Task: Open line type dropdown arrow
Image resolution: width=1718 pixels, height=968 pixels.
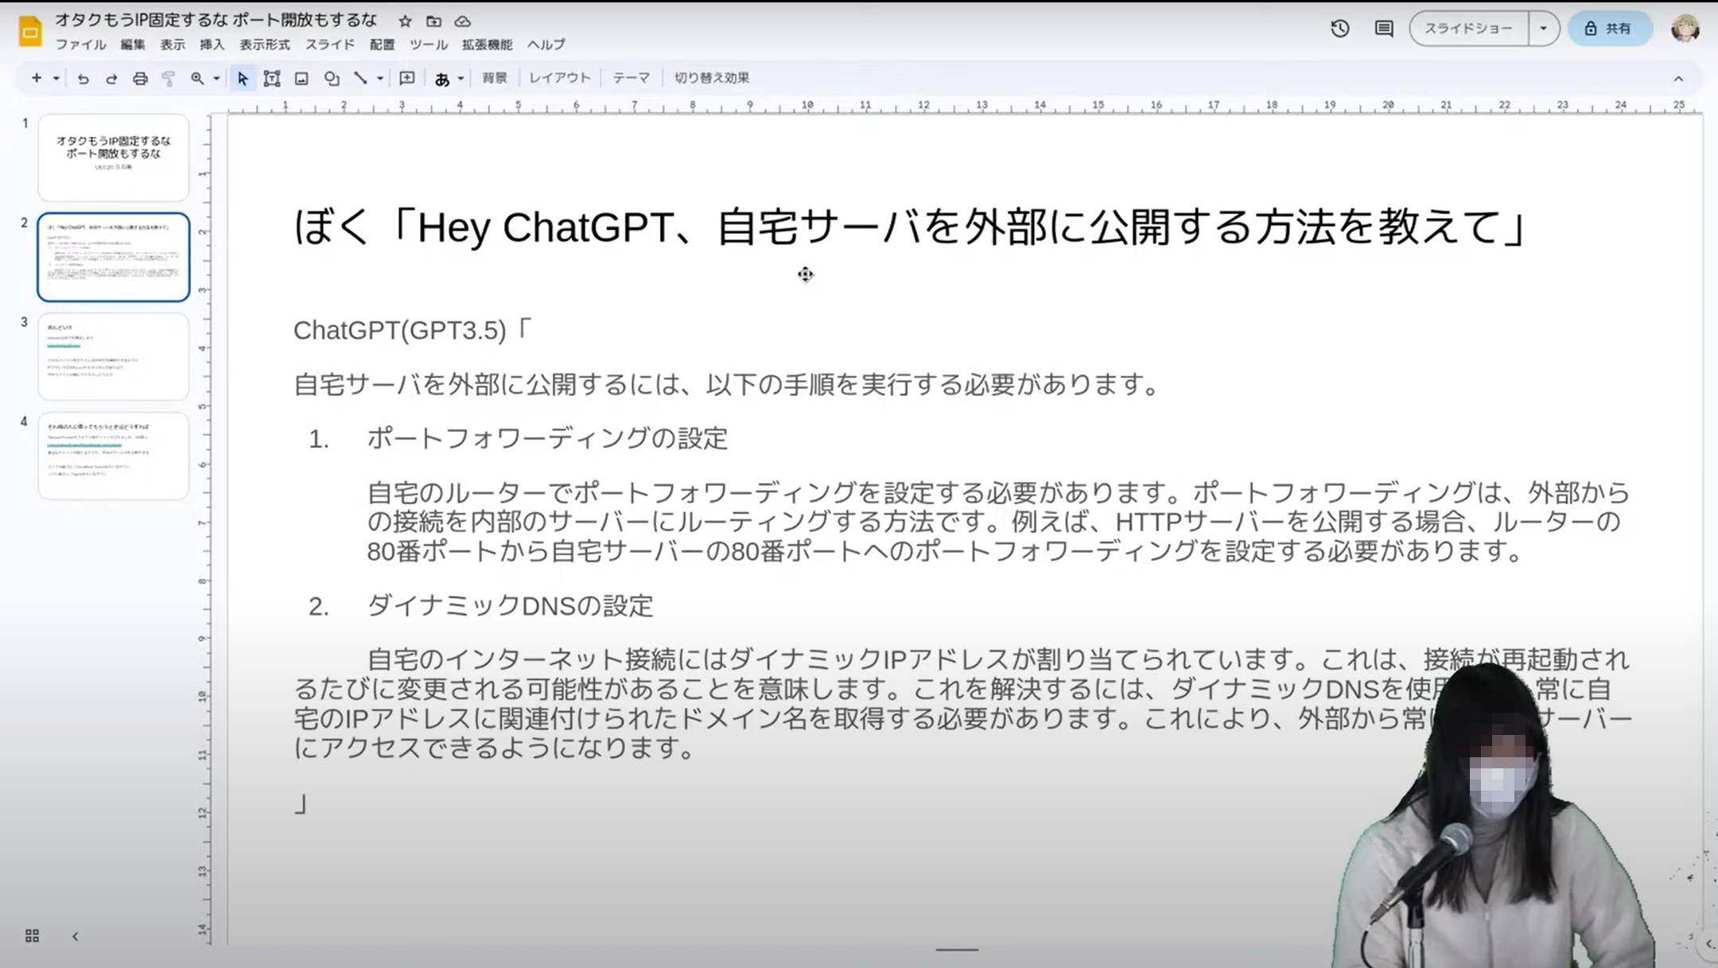Action: (x=380, y=78)
